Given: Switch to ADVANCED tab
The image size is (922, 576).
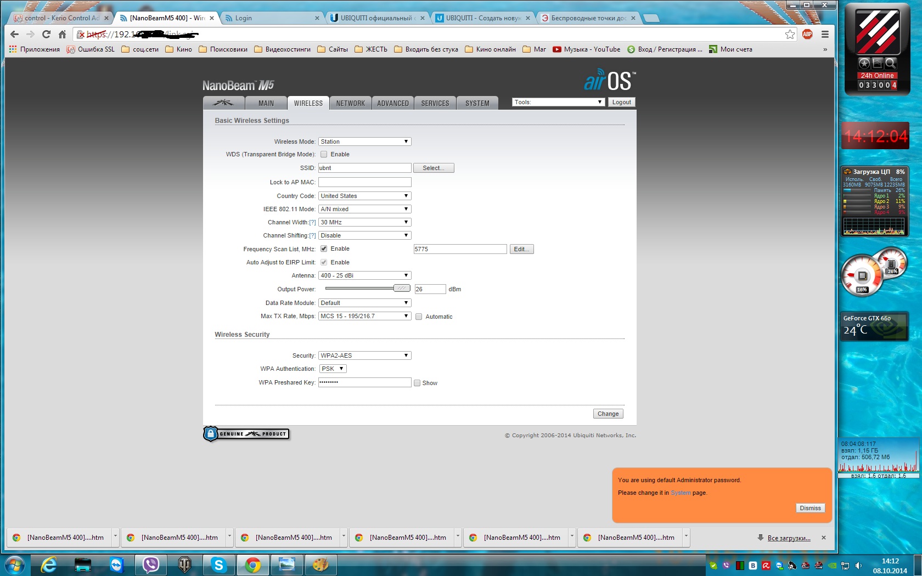Looking at the screenshot, I should pos(393,103).
